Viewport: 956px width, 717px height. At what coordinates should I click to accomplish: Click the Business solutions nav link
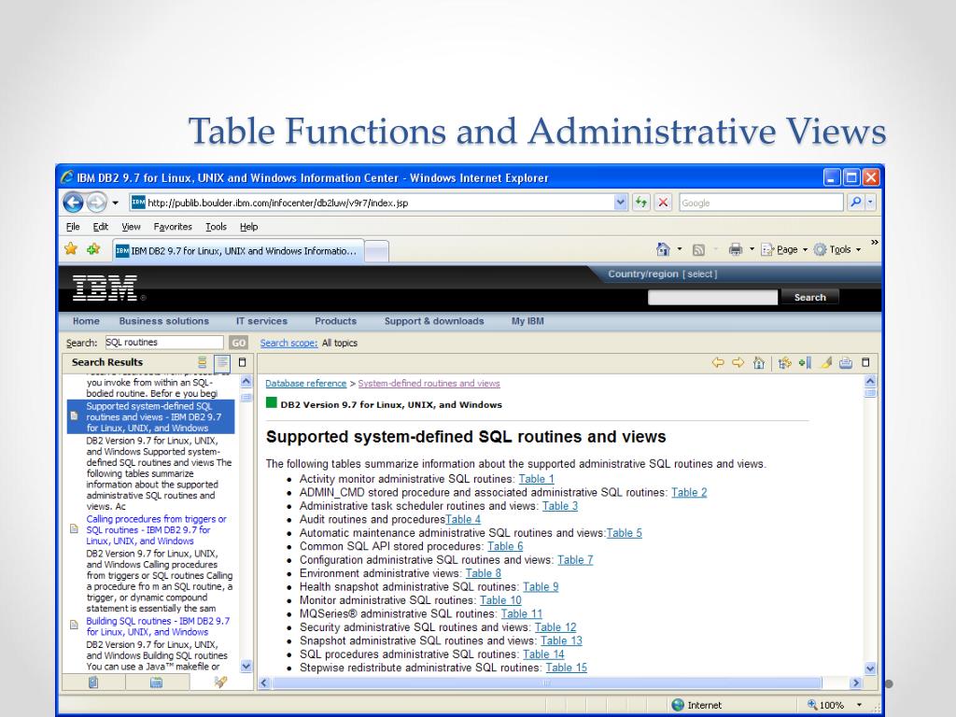point(164,321)
